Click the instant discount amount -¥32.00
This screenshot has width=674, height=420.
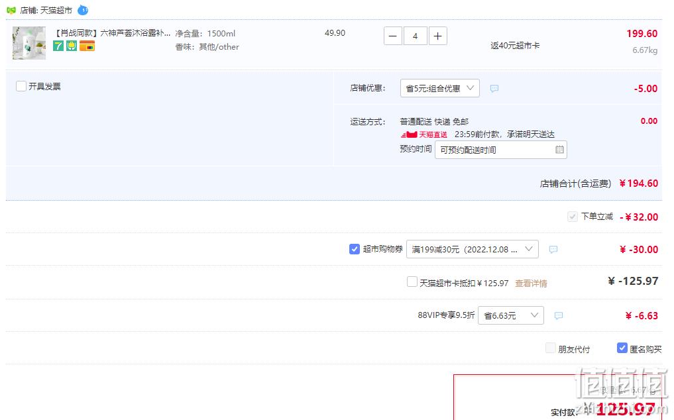tap(639, 217)
